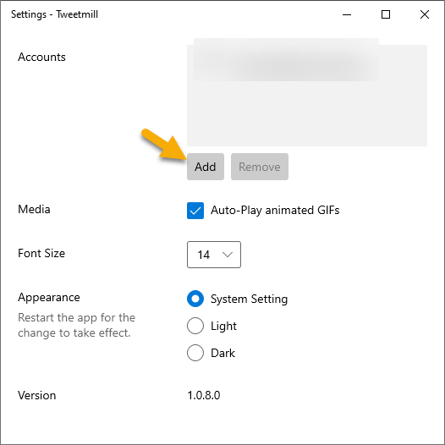Select System Setting appearance option
Screen dimensions: 445x445
click(x=195, y=299)
